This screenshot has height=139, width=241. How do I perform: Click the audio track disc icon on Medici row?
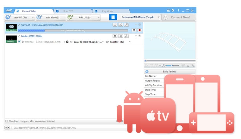pyautogui.click(x=67, y=42)
